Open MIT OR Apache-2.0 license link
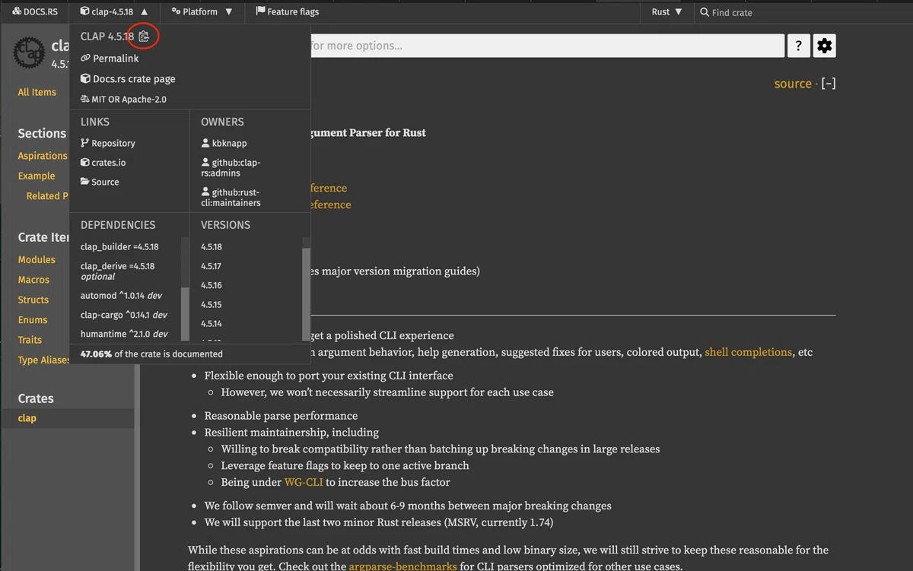Image resolution: width=913 pixels, height=571 pixels. click(x=123, y=99)
